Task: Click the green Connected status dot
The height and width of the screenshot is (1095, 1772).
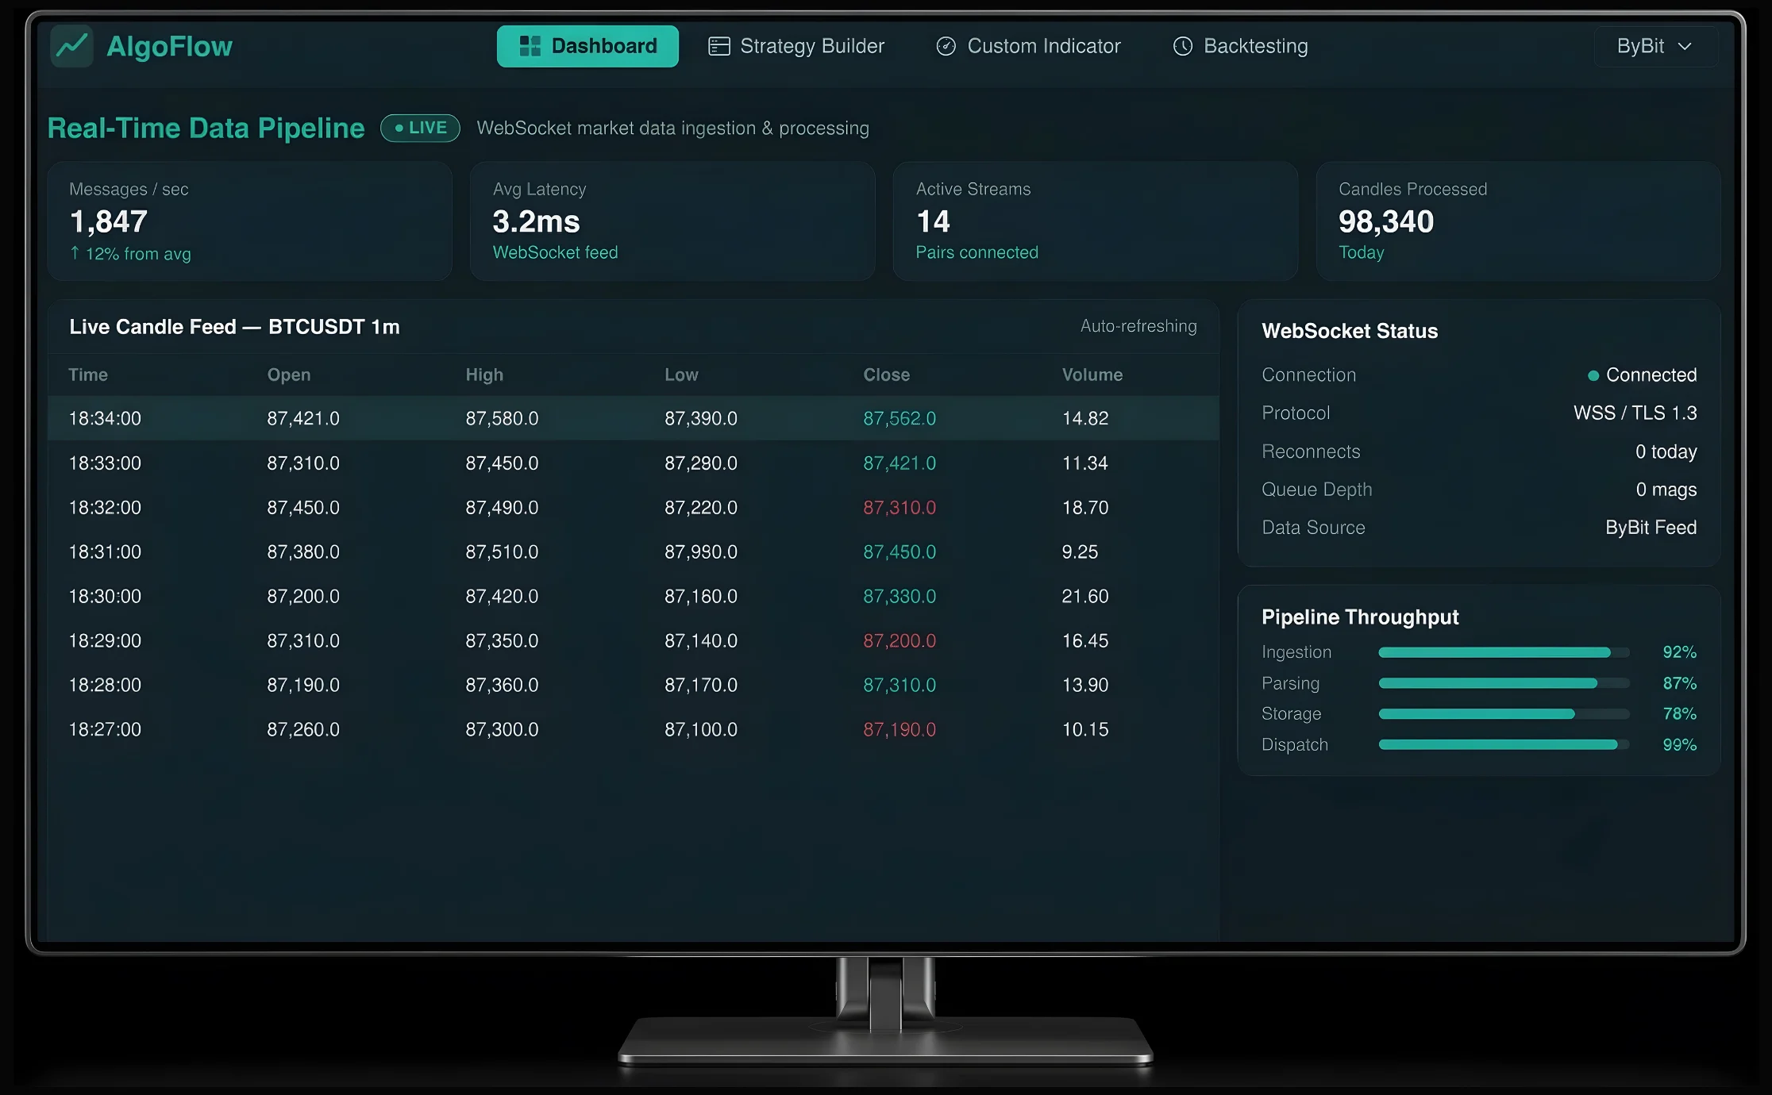Action: (x=1592, y=375)
